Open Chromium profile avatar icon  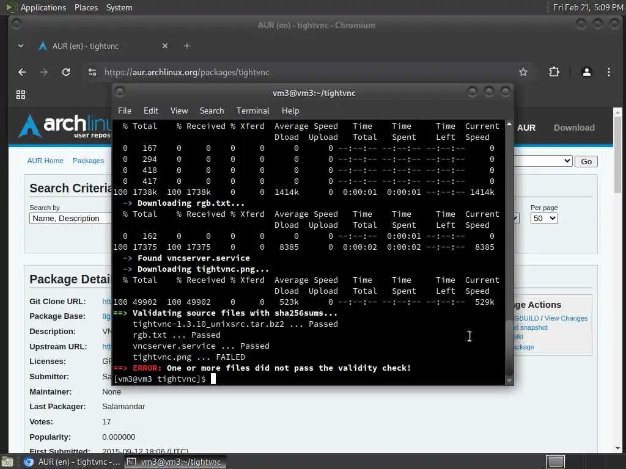586,72
